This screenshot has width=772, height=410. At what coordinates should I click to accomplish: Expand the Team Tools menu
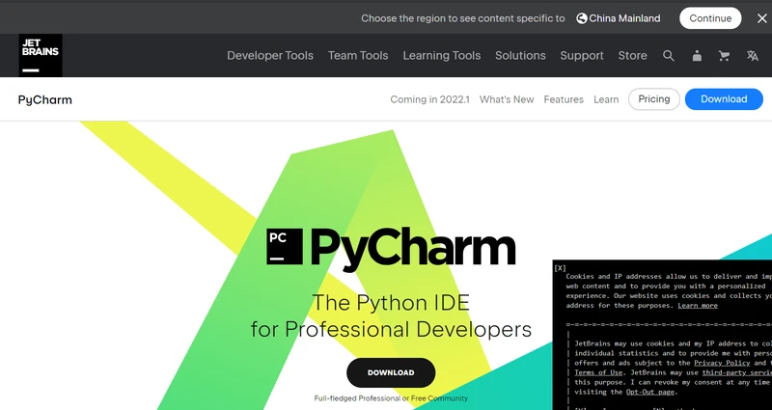point(358,56)
